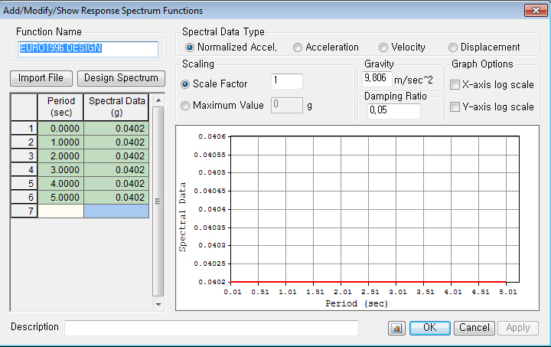Image resolution: width=551 pixels, height=347 pixels.
Task: Edit the Damping Ratio field
Action: point(393,112)
